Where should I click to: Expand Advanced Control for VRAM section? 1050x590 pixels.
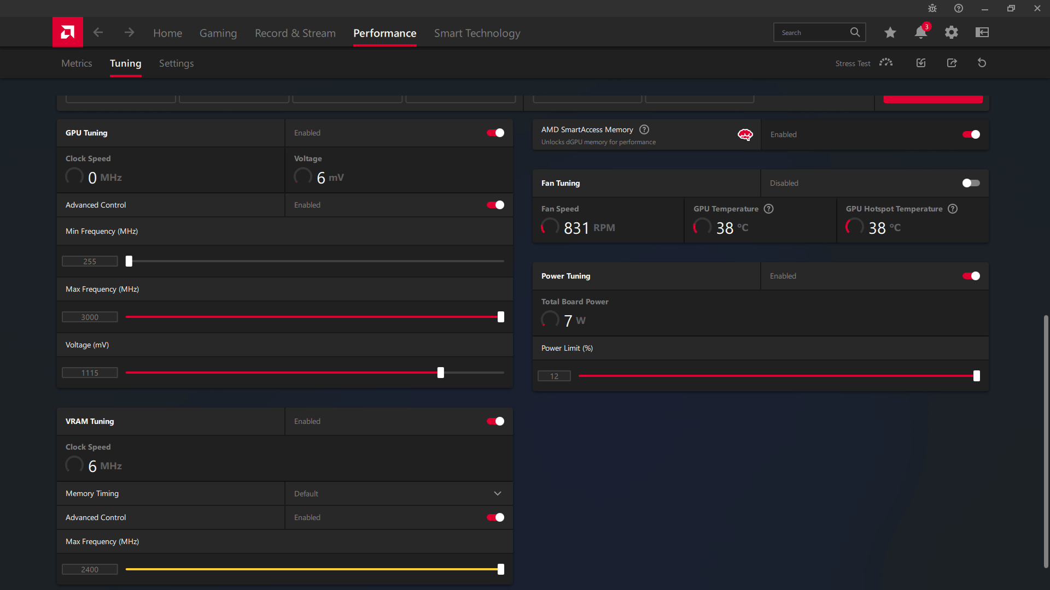(95, 517)
